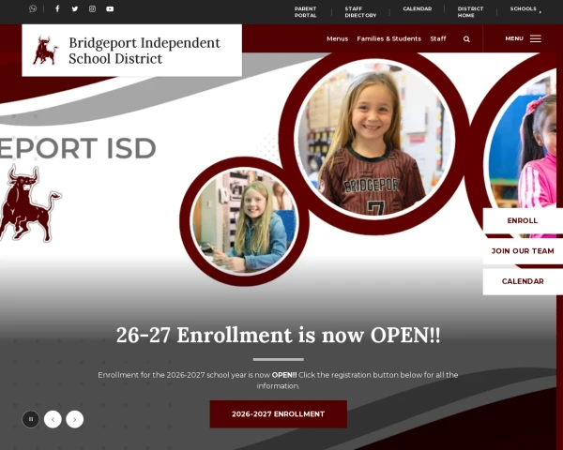Viewport: 563px width, 450px height.
Task: Click the ENROLL side button
Action: click(x=523, y=220)
